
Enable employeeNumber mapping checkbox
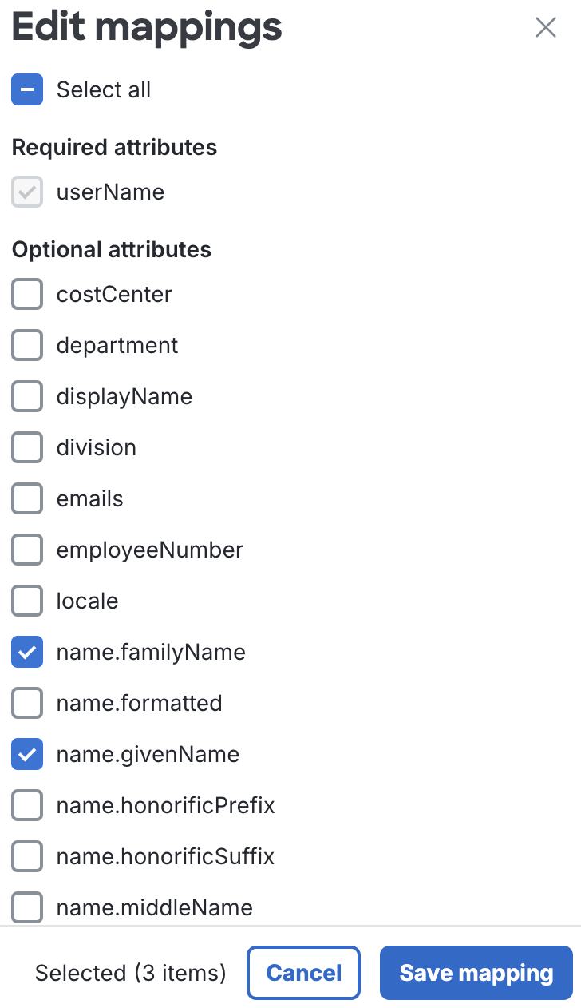pyautogui.click(x=27, y=550)
